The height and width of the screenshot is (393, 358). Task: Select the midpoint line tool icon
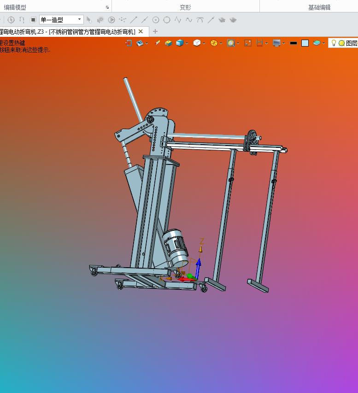pos(145,20)
